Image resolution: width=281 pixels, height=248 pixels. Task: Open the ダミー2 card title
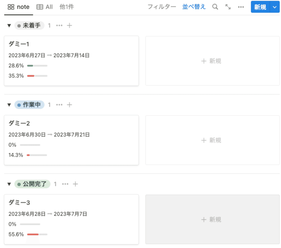19,123
